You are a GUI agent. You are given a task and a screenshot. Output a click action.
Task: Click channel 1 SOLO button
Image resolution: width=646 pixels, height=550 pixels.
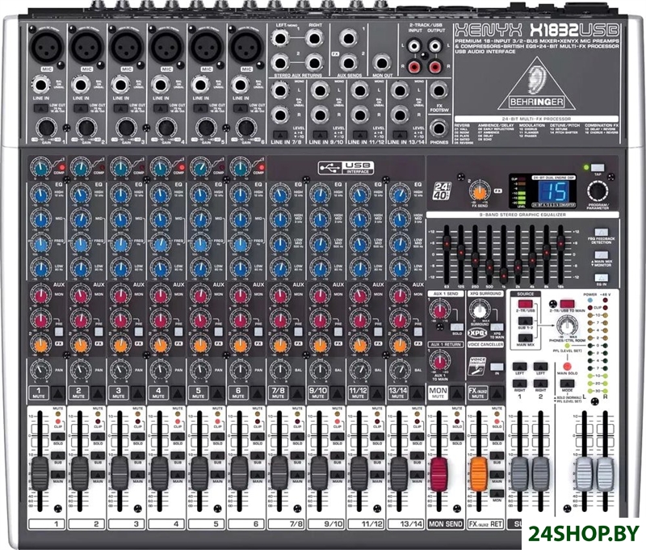pyautogui.click(x=57, y=436)
